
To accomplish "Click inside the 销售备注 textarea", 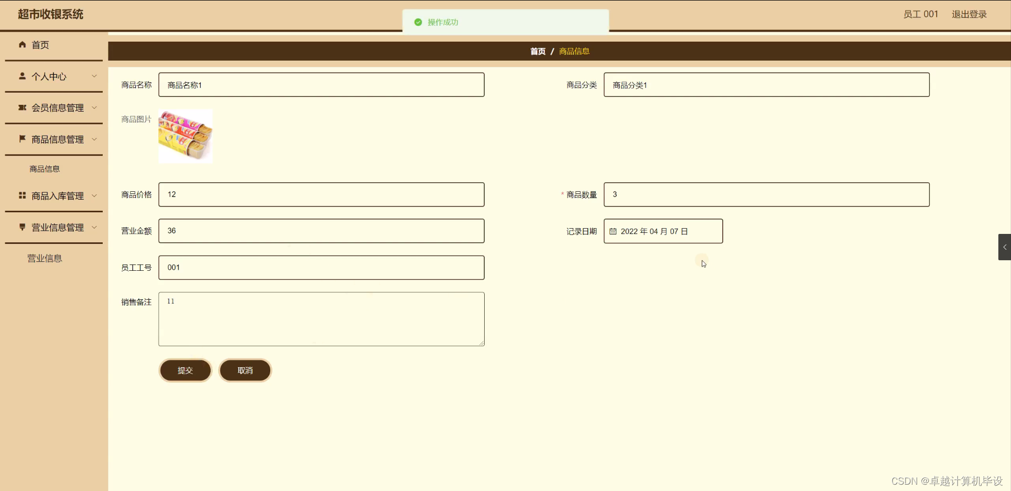I will (321, 319).
